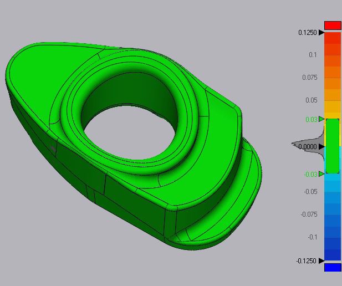Select the black arrow marker at 0.1250
This screenshot has width=342, height=286.
click(321, 33)
